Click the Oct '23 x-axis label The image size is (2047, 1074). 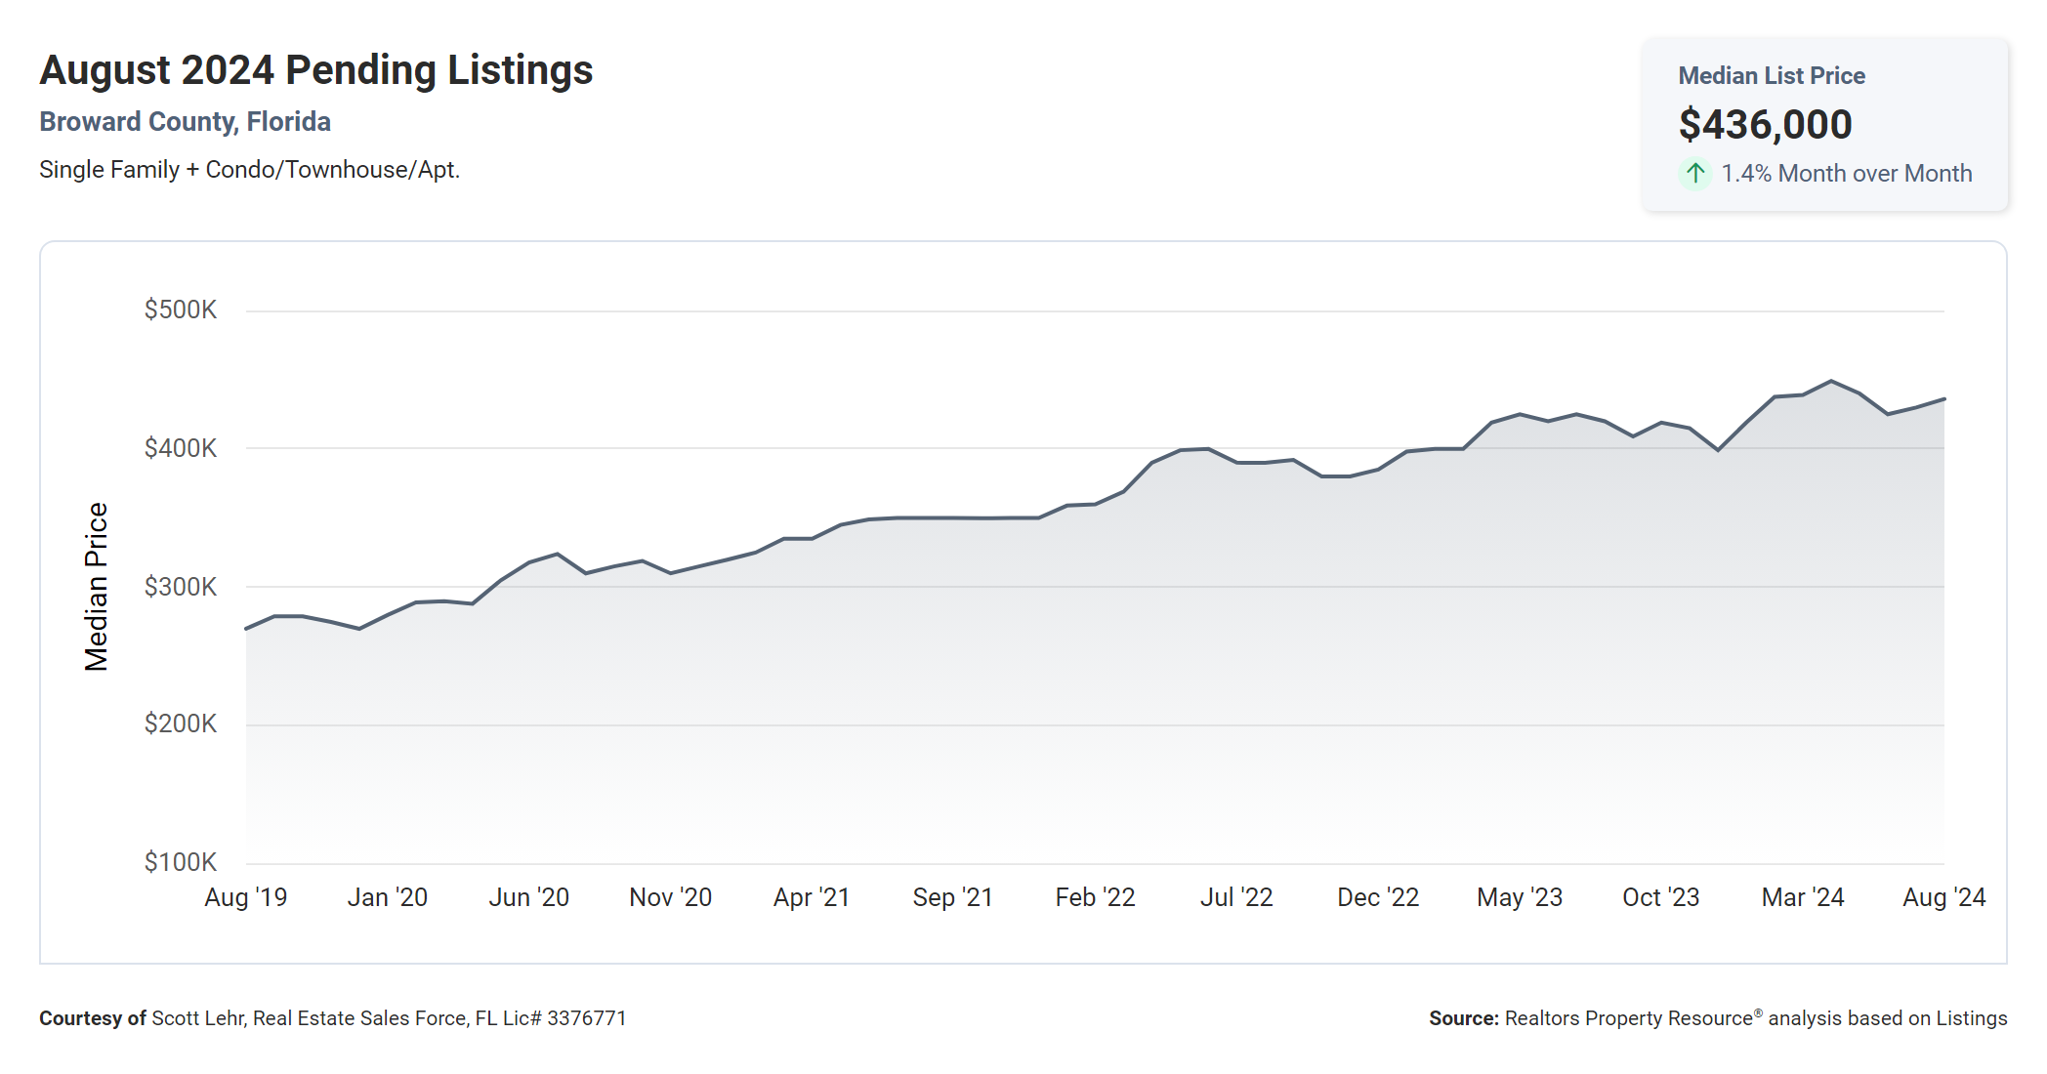(1660, 897)
